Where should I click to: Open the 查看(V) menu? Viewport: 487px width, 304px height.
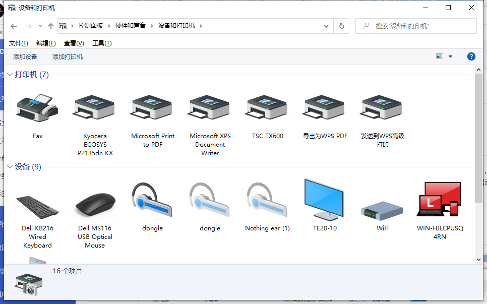point(74,43)
